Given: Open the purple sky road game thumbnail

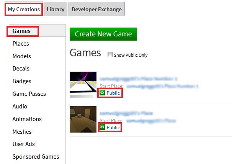Looking at the screenshot, I should point(83,85).
